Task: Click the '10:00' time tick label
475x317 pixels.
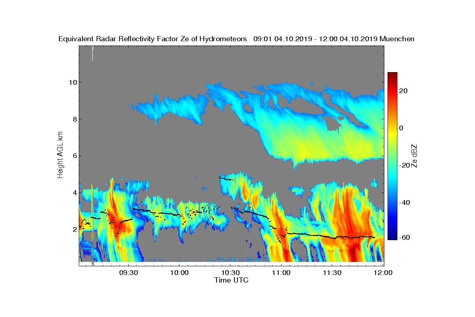Action: [179, 273]
